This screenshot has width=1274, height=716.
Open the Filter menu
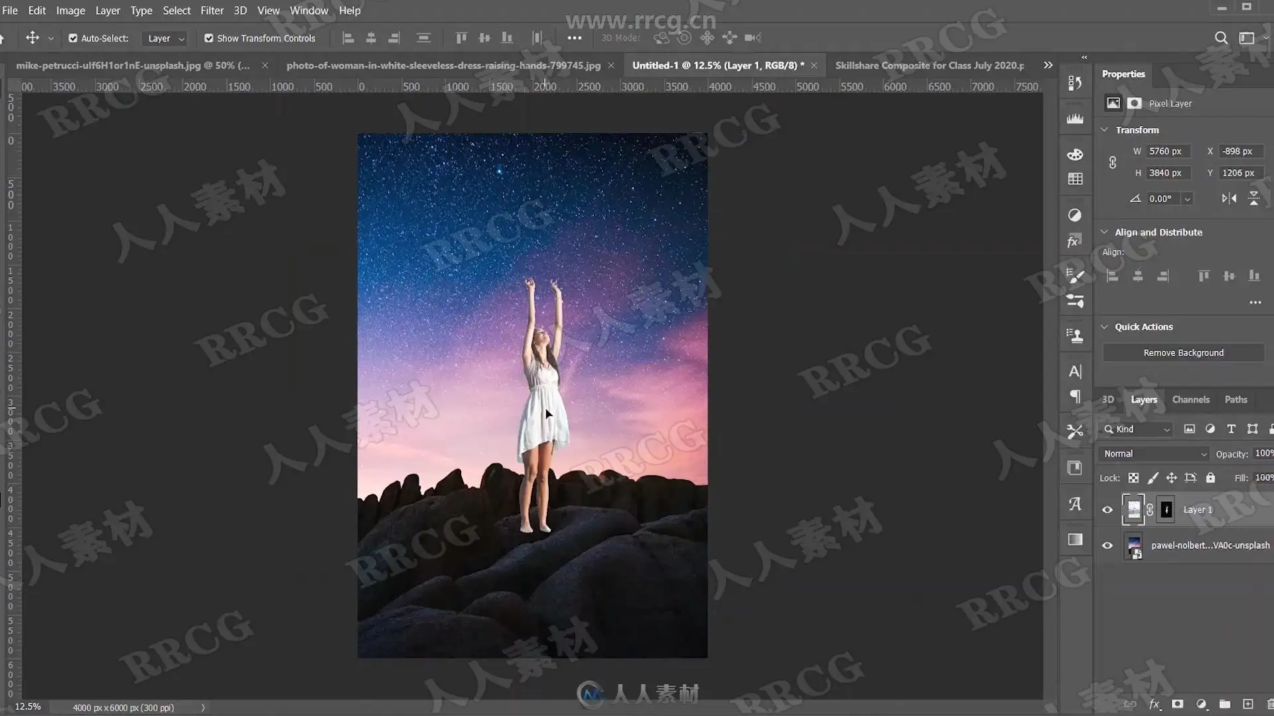[212, 11]
